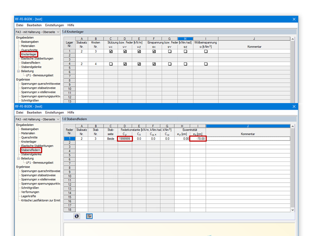
Task: Select Querschnitte in lower window tree
Action: [x=29, y=137]
